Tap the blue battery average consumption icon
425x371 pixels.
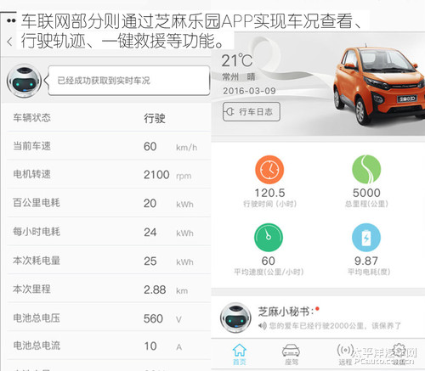point(366,238)
